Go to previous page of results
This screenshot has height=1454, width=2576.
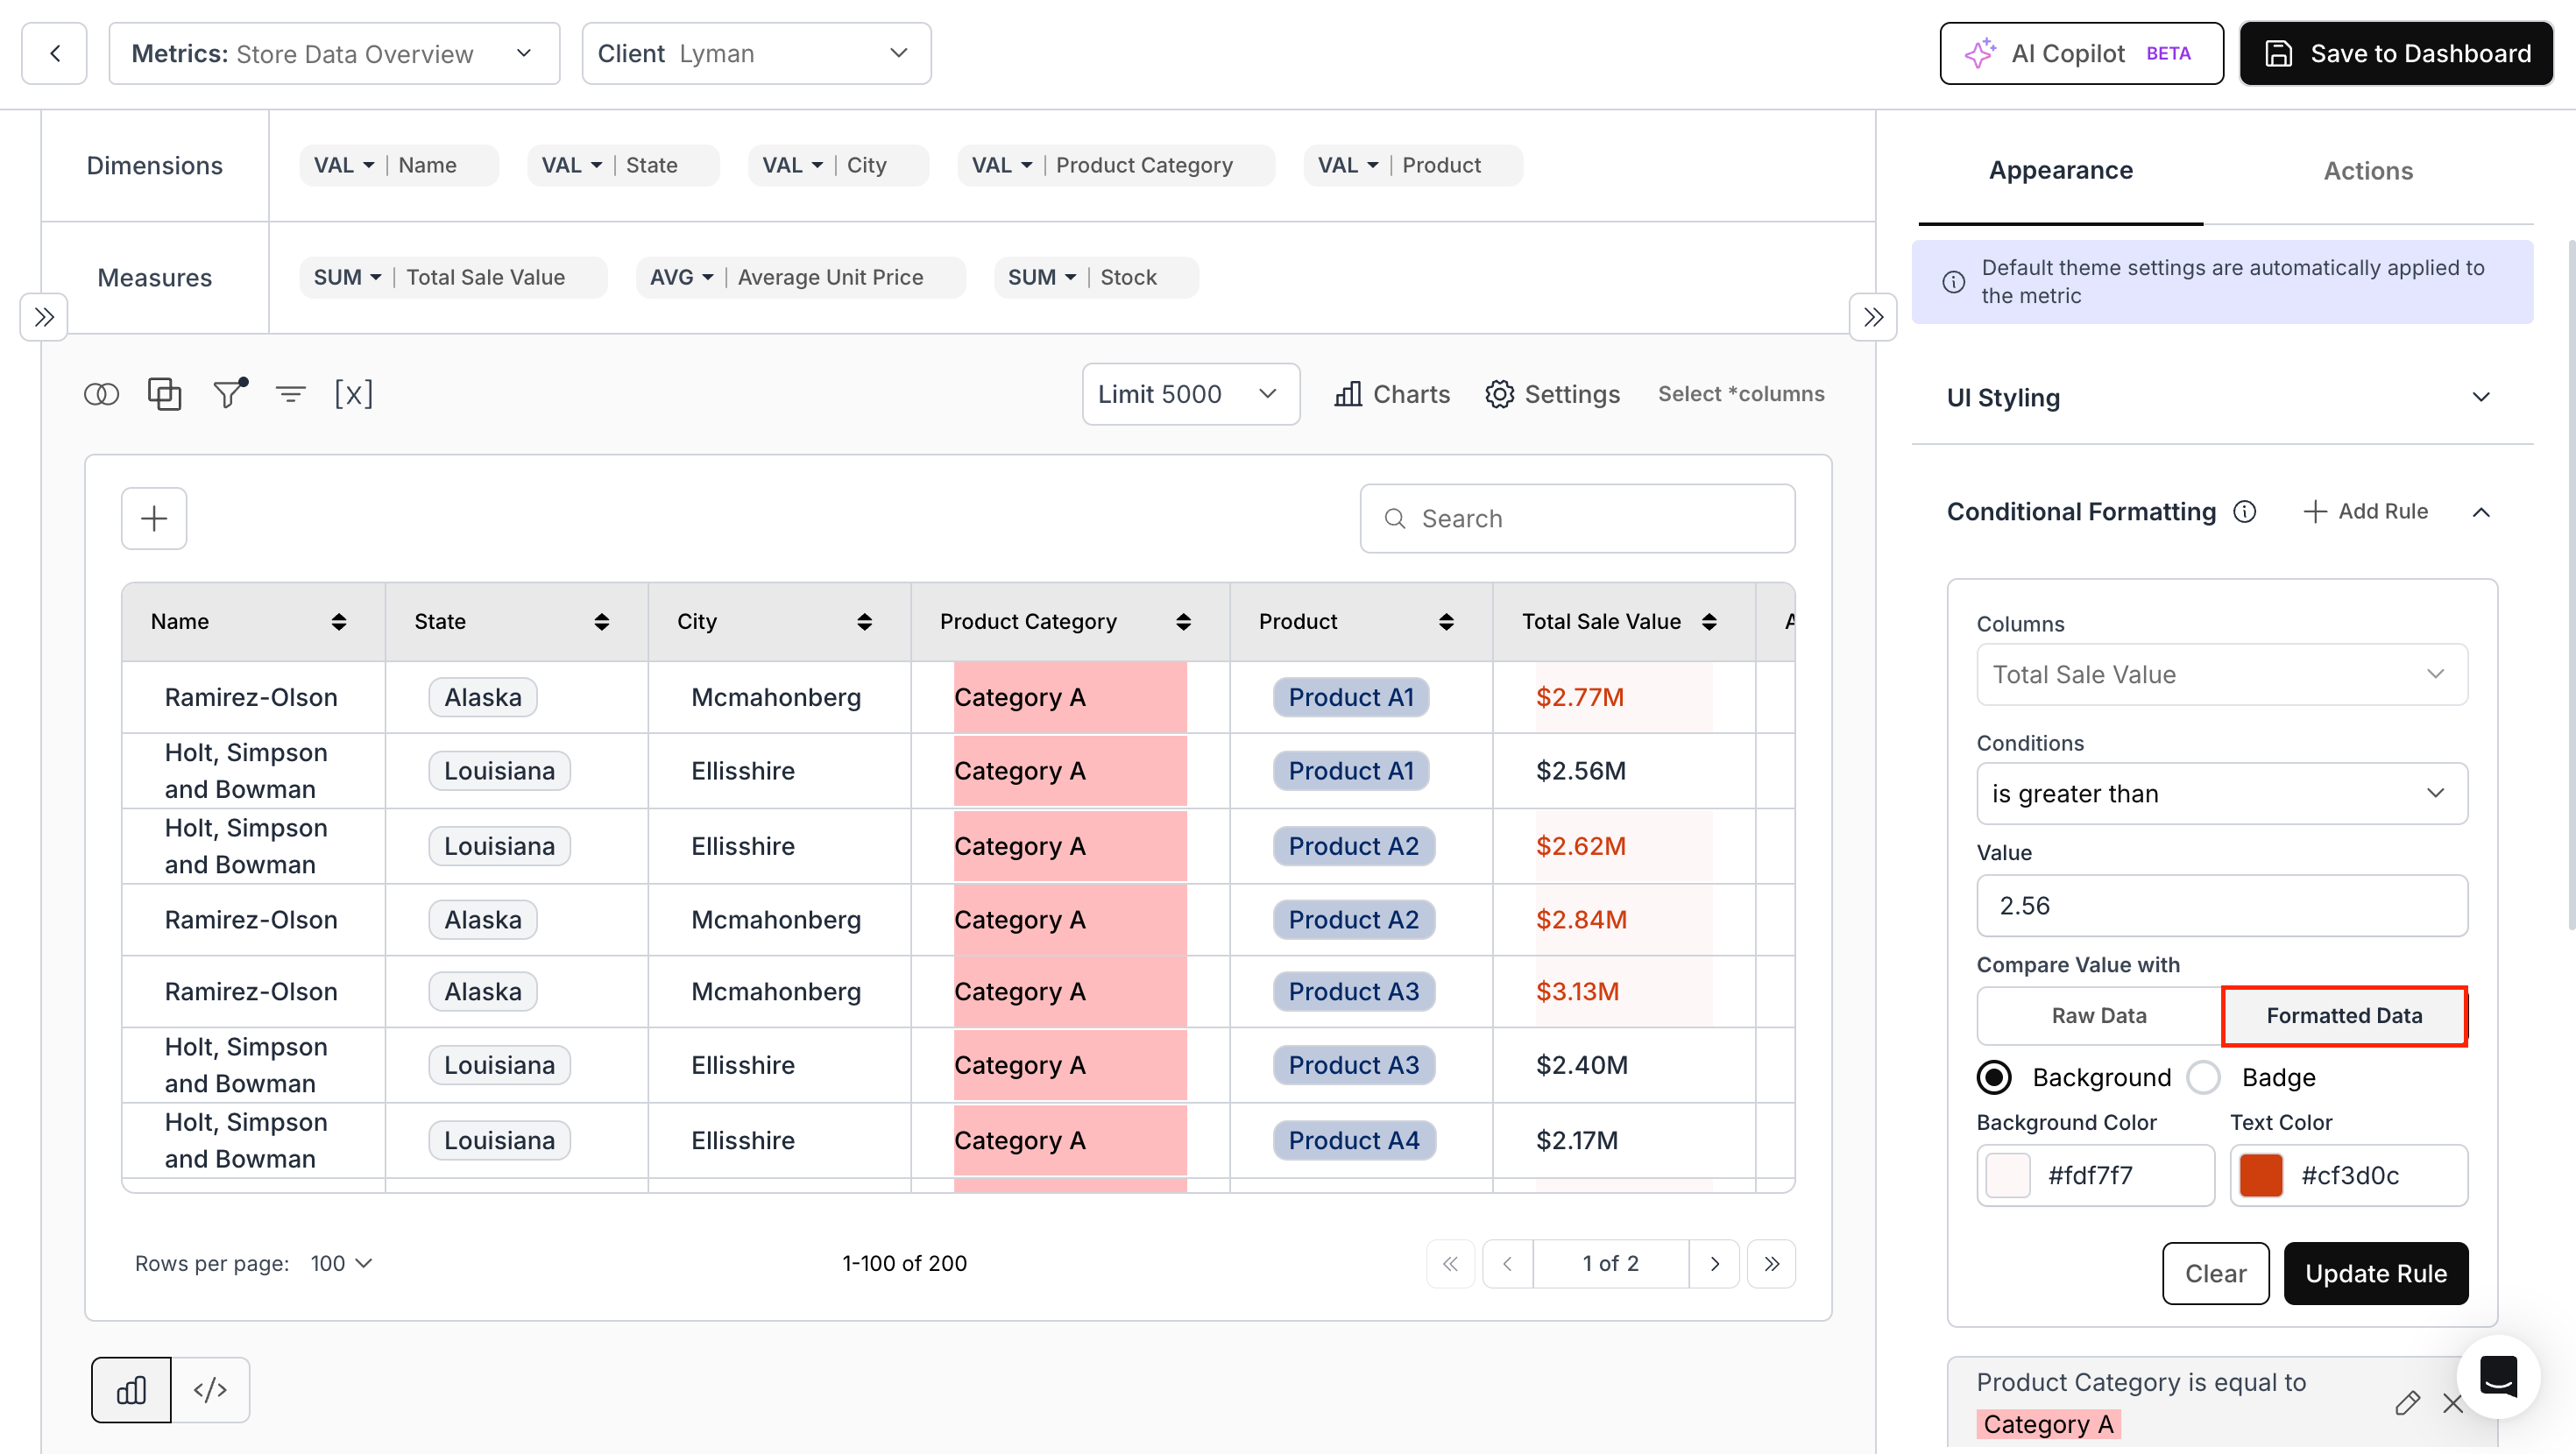[1507, 1264]
